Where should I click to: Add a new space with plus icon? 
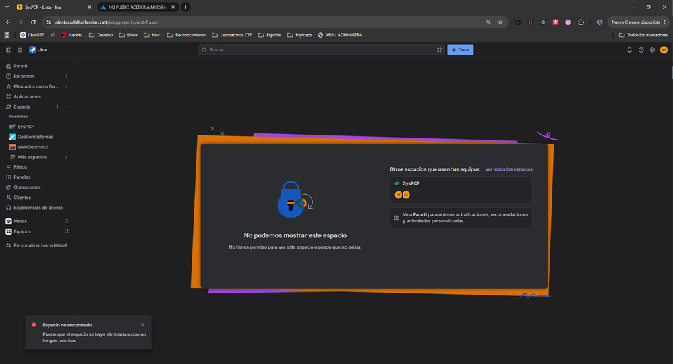[57, 107]
